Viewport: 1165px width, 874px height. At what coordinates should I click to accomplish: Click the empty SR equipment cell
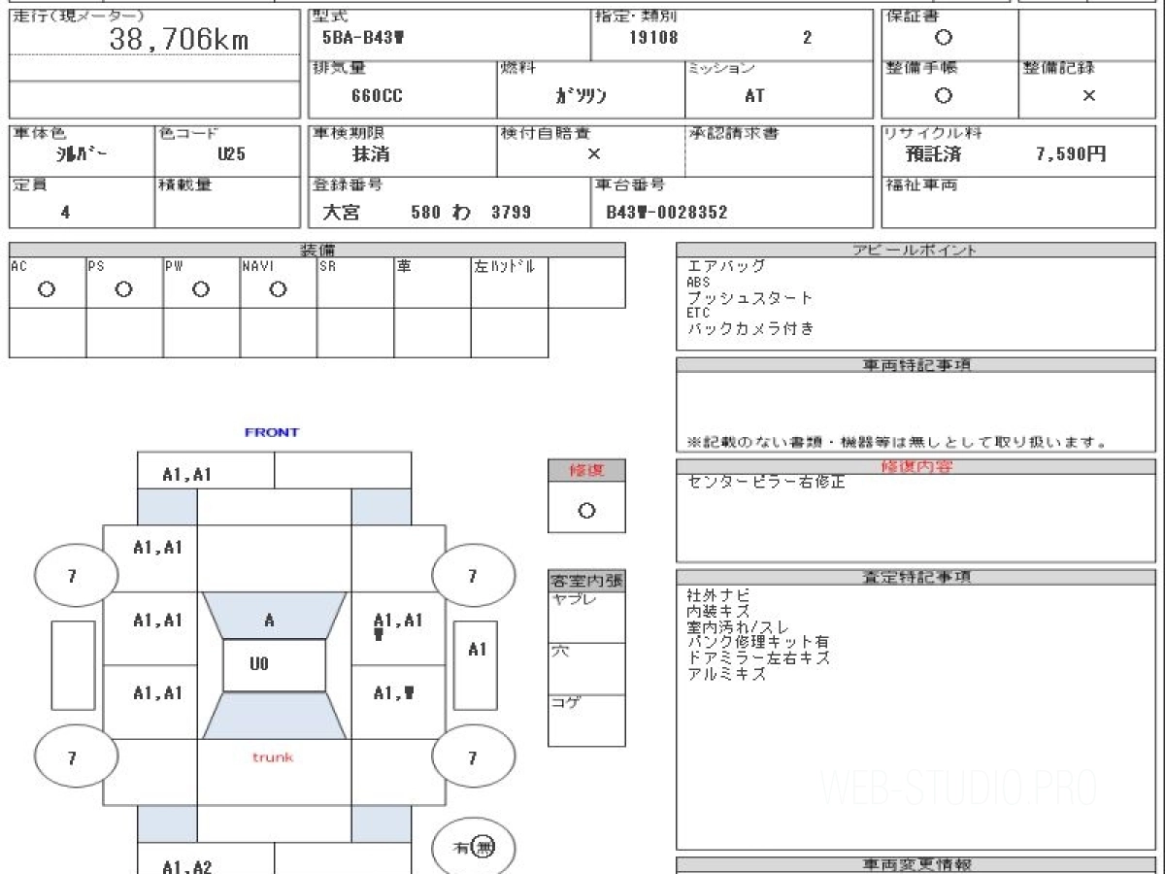(355, 283)
